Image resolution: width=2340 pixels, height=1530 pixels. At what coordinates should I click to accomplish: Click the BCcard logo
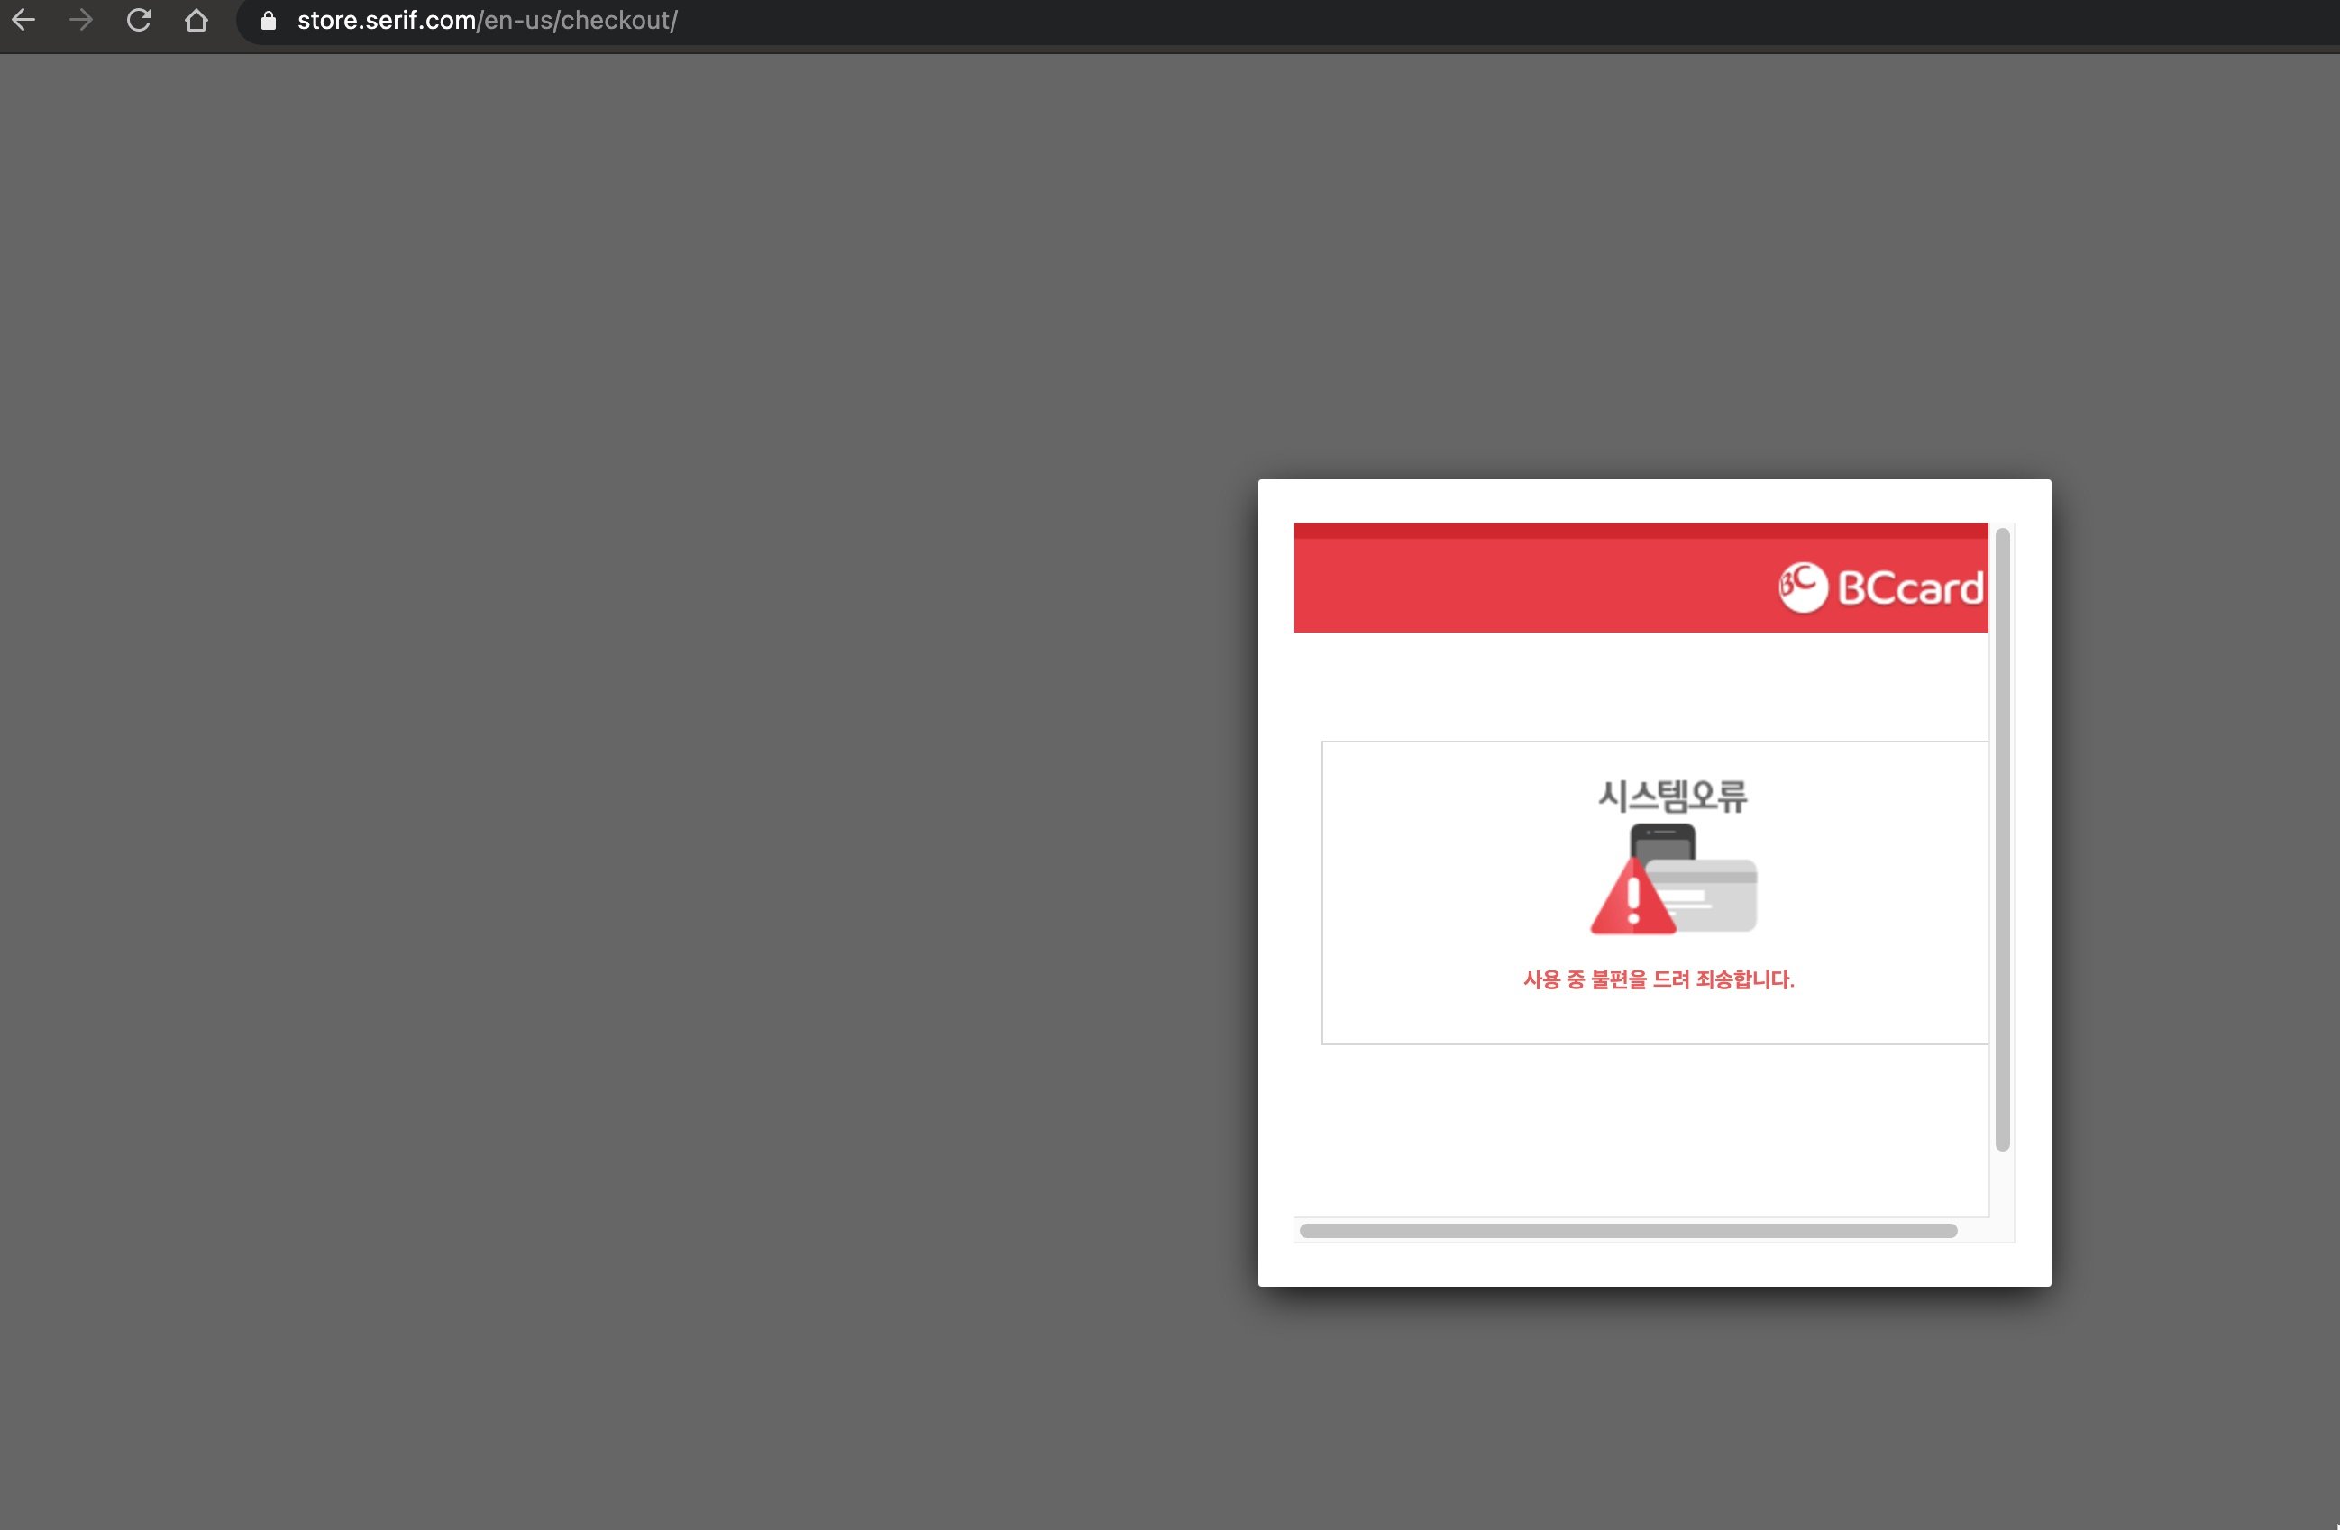(x=1881, y=587)
